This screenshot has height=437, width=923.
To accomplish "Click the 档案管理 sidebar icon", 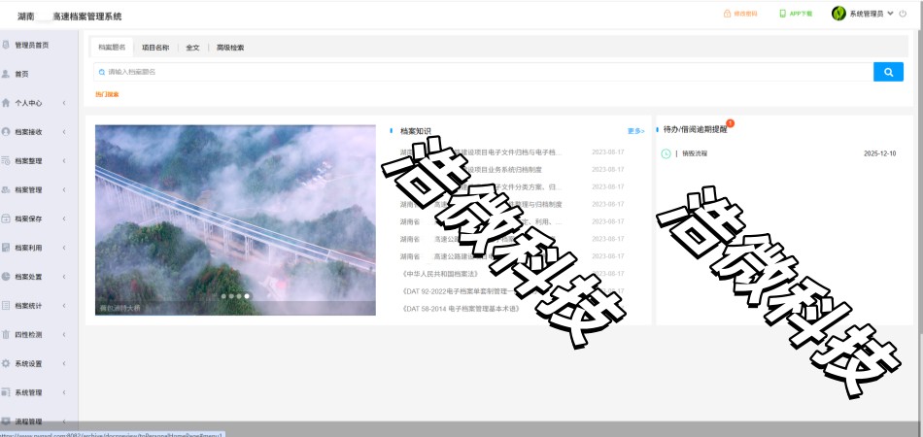I will coord(6,190).
